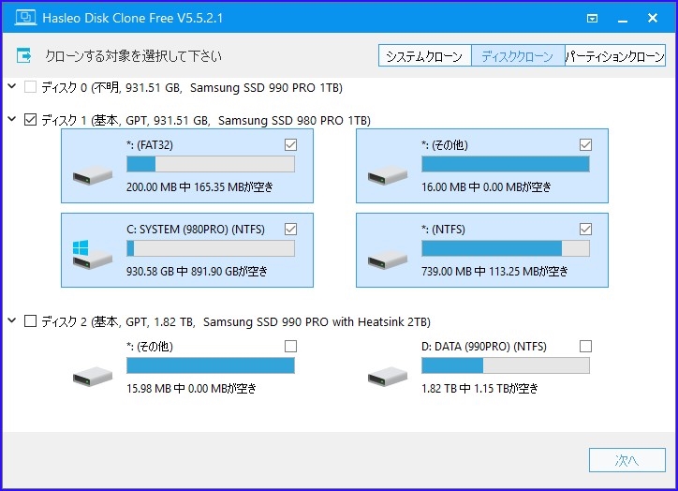Collapse the ディスク 0 row
The height and width of the screenshot is (491, 678).
pos(12,86)
